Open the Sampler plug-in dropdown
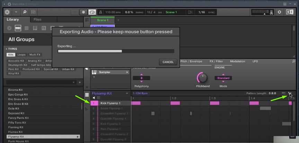 pyautogui.click(x=127, y=72)
